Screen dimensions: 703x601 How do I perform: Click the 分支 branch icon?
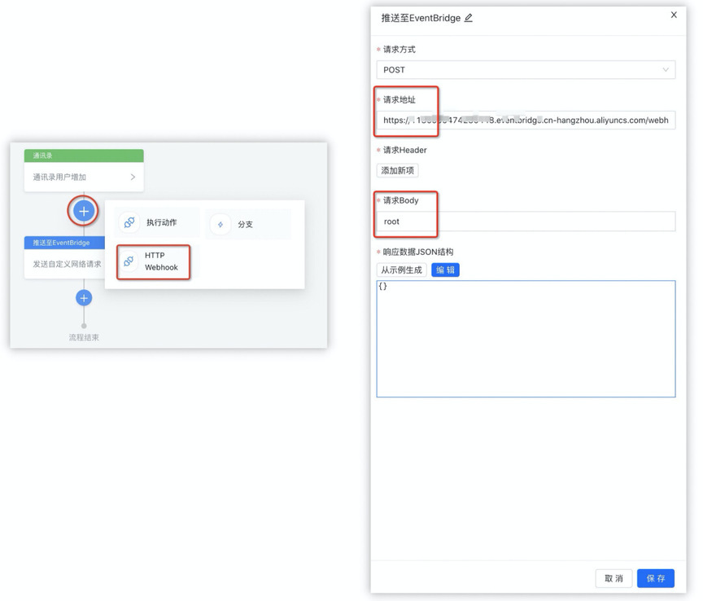point(221,225)
